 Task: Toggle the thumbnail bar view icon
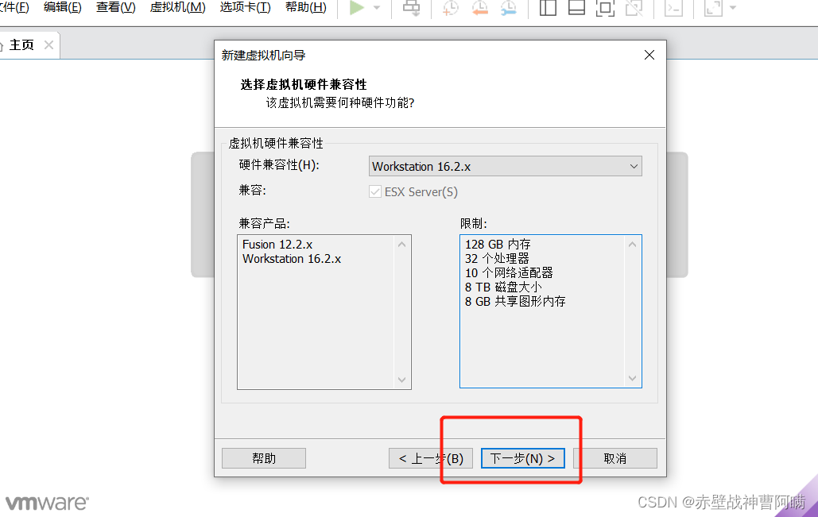click(576, 8)
